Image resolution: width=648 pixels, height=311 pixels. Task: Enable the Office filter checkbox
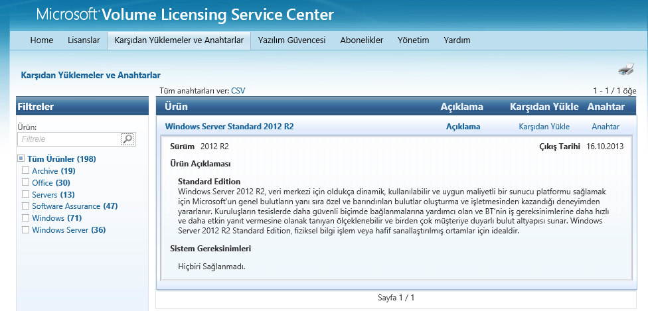(x=25, y=183)
